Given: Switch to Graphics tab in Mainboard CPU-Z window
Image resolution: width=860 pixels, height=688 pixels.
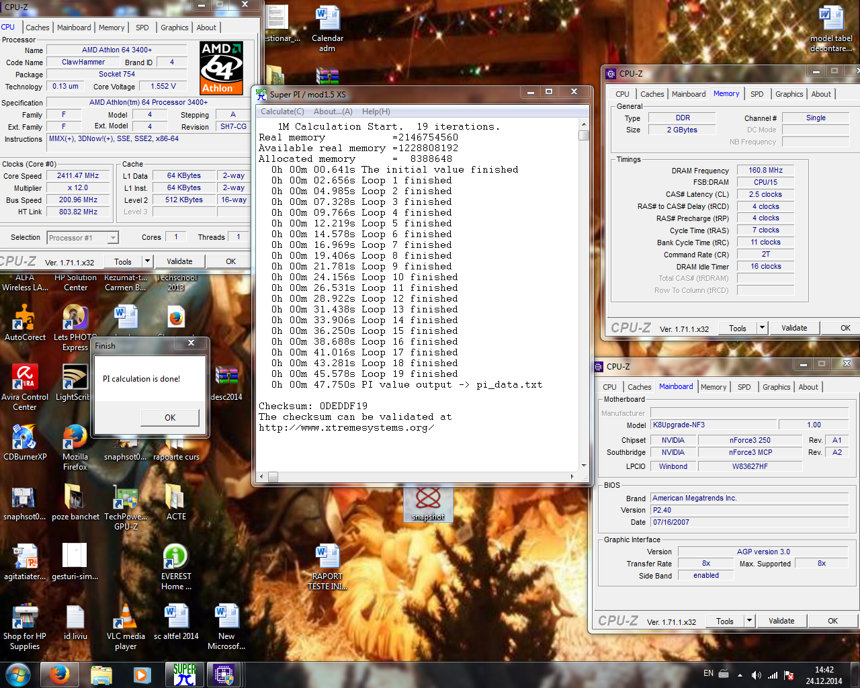Looking at the screenshot, I should [776, 387].
